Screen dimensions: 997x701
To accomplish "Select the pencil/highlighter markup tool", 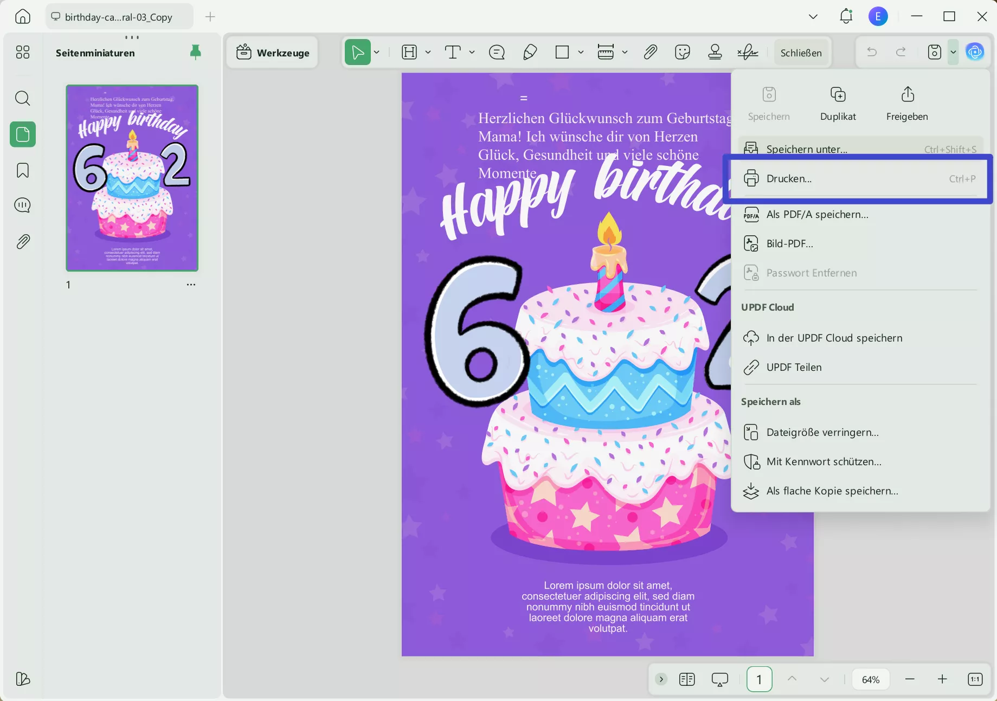I will pos(530,53).
